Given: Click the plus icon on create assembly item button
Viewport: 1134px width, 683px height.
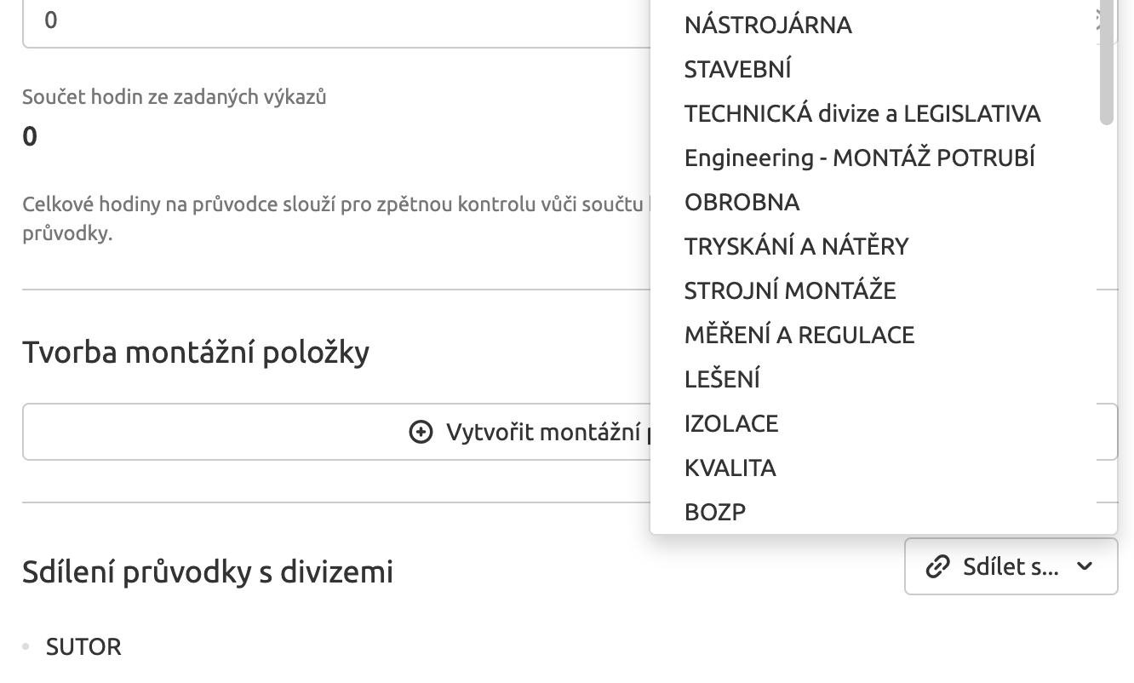Looking at the screenshot, I should [x=419, y=432].
